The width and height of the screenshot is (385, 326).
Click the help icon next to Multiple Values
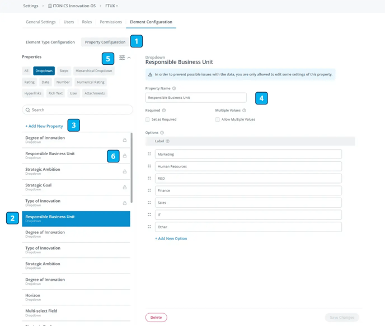pyautogui.click(x=244, y=111)
